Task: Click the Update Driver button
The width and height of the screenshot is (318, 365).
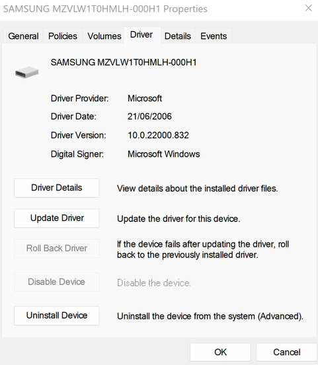Action: 57,218
